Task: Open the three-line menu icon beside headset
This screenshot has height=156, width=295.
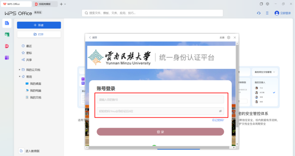Action: coord(267,13)
